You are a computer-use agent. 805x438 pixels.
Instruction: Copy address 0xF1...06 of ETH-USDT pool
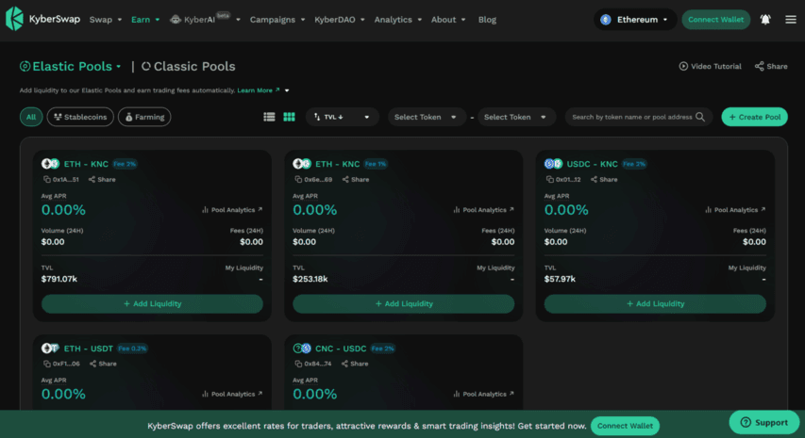[47, 364]
